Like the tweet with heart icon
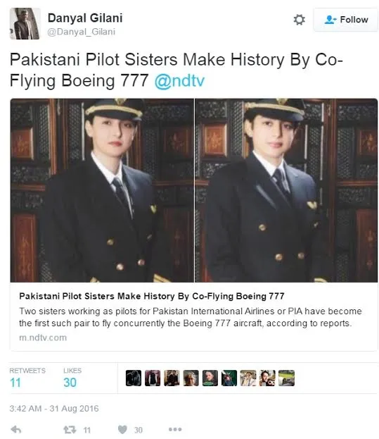Screen dimensions: 379x439 click(x=122, y=429)
